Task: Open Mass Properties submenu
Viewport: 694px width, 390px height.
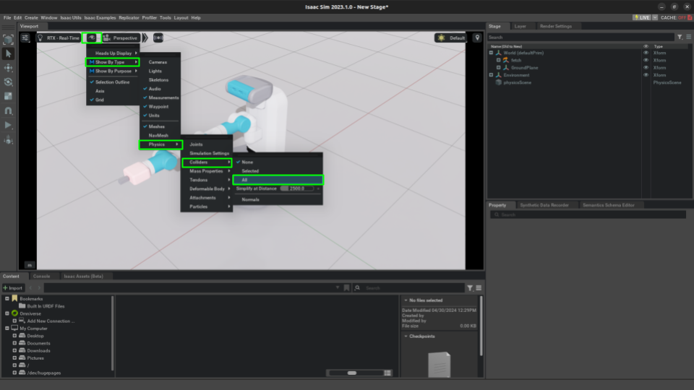Action: point(207,171)
